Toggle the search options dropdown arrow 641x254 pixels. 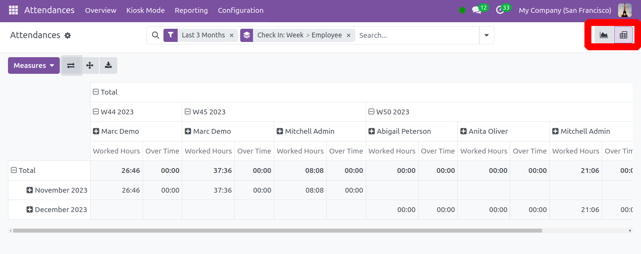tap(486, 35)
